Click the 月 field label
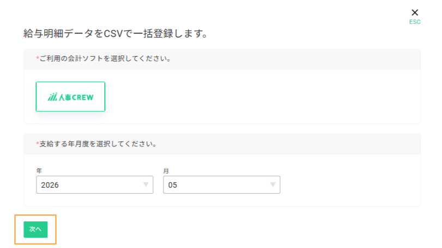This screenshot has width=442, height=248. coord(166,171)
